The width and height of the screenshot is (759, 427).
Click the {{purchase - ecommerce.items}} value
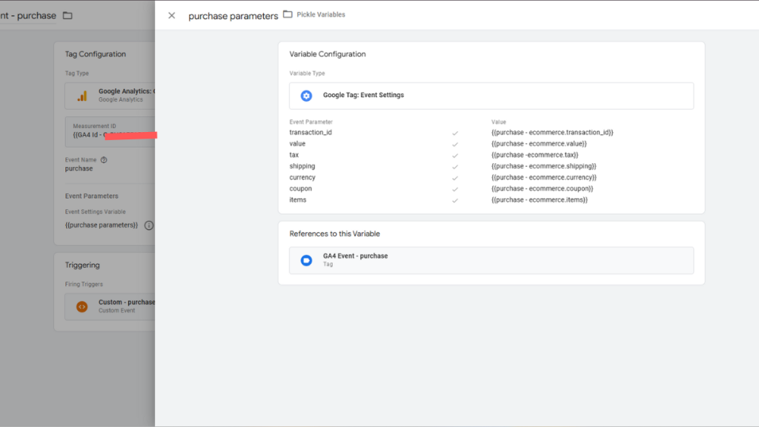(x=540, y=199)
